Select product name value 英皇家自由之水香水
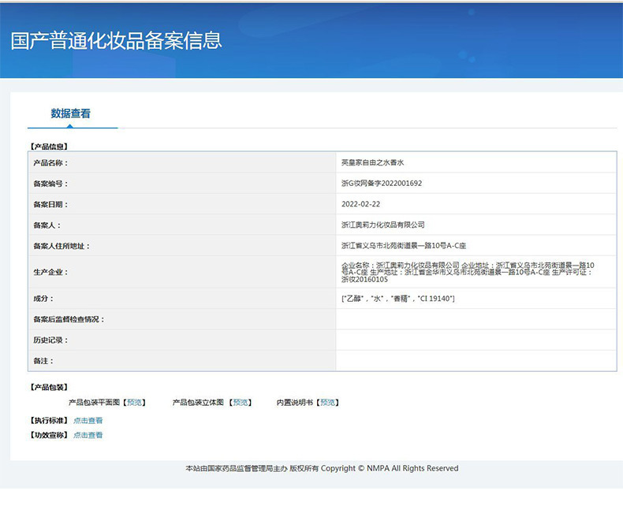The width and height of the screenshot is (623, 528). 372,162
